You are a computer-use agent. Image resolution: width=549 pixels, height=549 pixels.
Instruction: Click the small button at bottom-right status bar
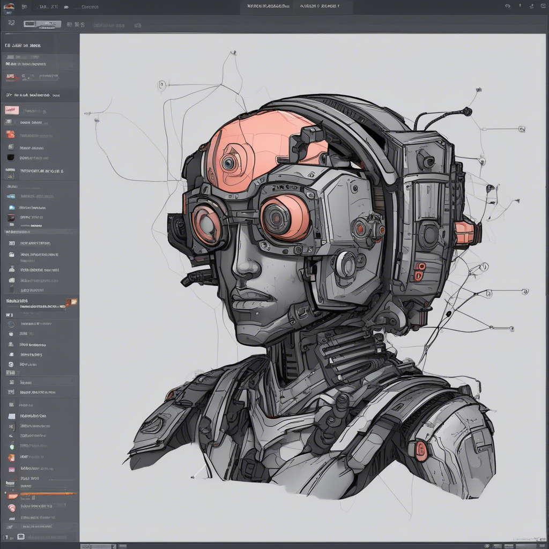click(543, 544)
